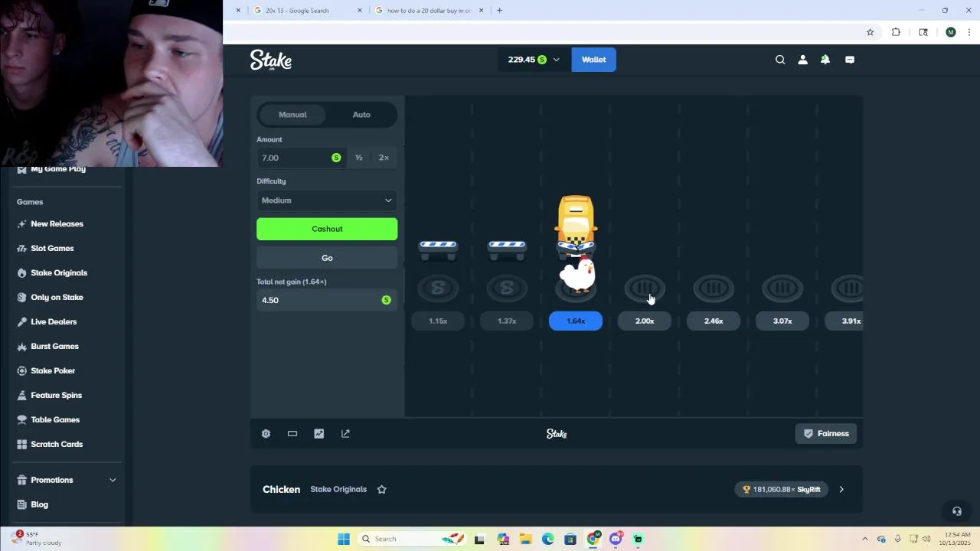Open the chat bubble icon
Viewport: 980px width, 551px height.
coord(850,60)
